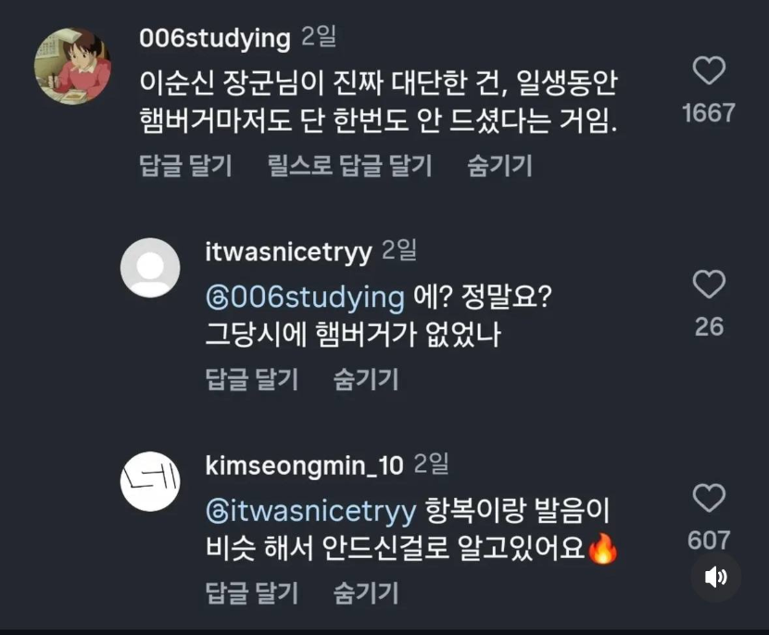Hide kimseongmin_10's reply with 숨기기
Image resolution: width=769 pixels, height=635 pixels.
pyautogui.click(x=366, y=592)
